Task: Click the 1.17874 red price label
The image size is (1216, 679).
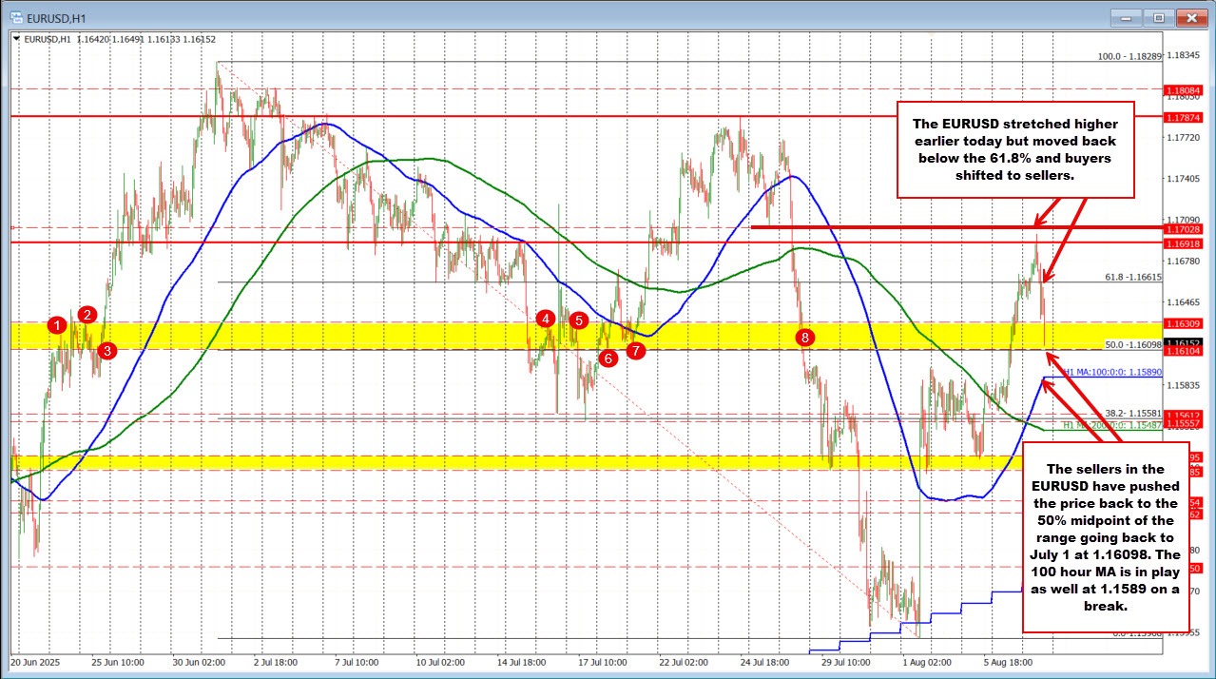Action: point(1184,117)
